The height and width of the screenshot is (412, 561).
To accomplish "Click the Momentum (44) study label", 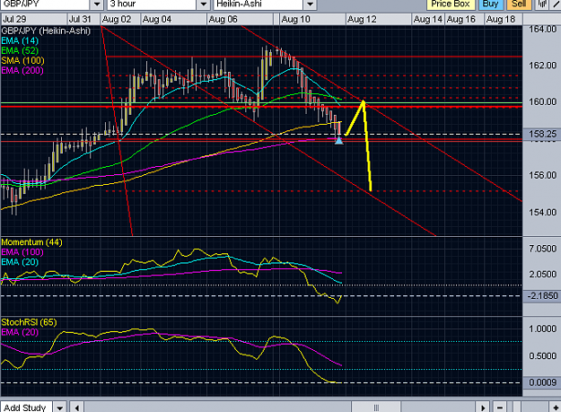I will coord(31,242).
